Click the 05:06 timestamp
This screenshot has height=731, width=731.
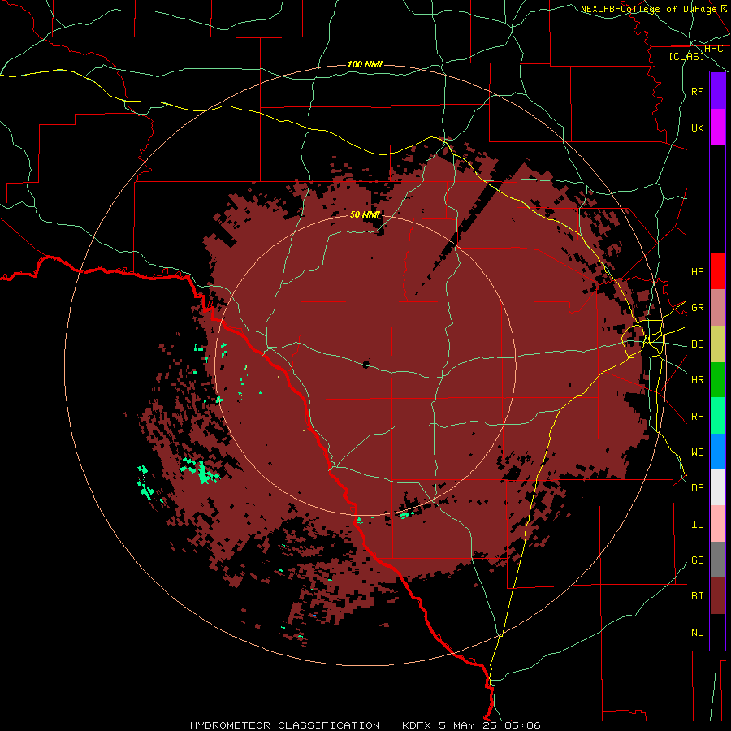coord(522,725)
